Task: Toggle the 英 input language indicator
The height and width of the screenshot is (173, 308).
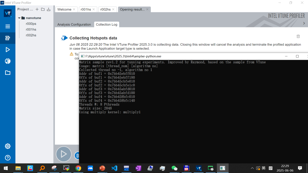Action: click(264, 168)
